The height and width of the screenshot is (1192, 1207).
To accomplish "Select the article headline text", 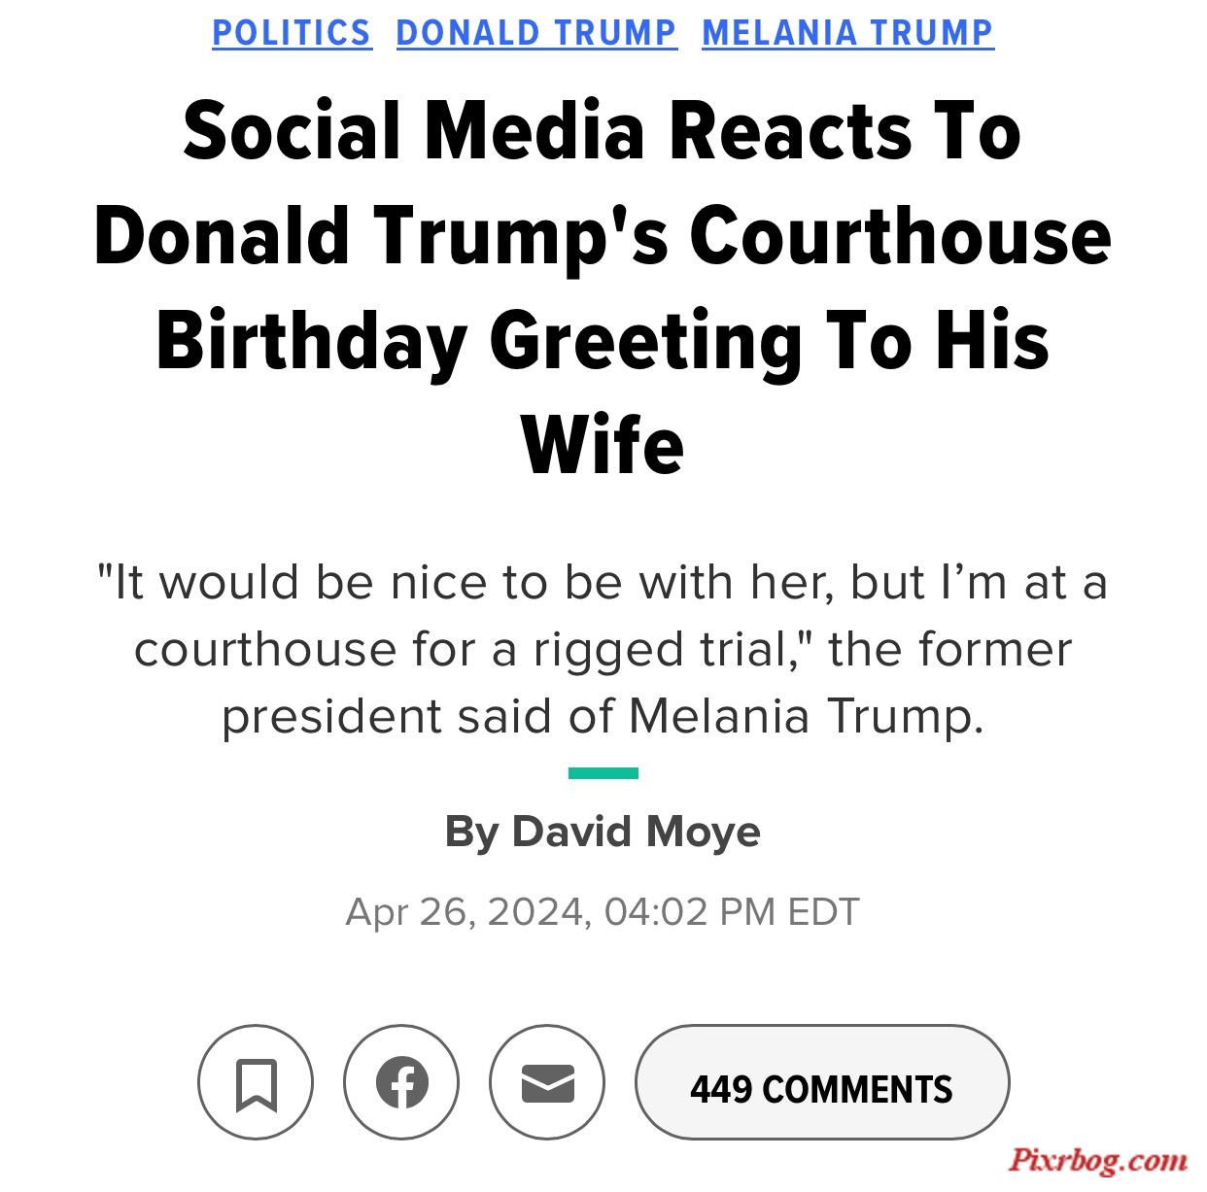I will coord(603,289).
